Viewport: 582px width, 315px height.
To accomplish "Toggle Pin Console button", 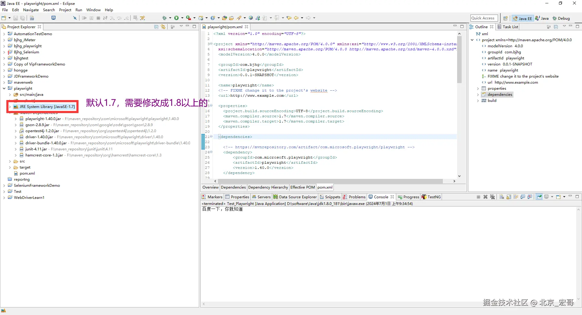I will [539, 197].
